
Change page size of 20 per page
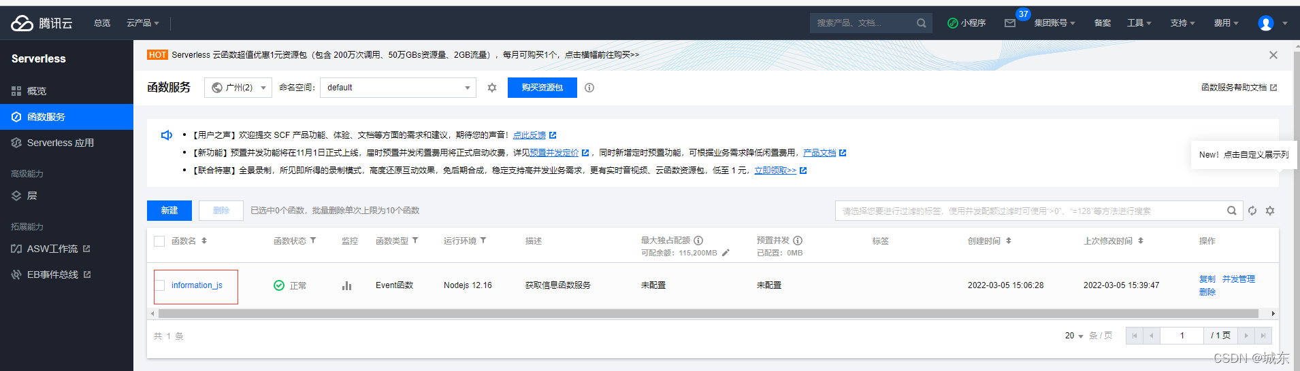click(x=1074, y=336)
